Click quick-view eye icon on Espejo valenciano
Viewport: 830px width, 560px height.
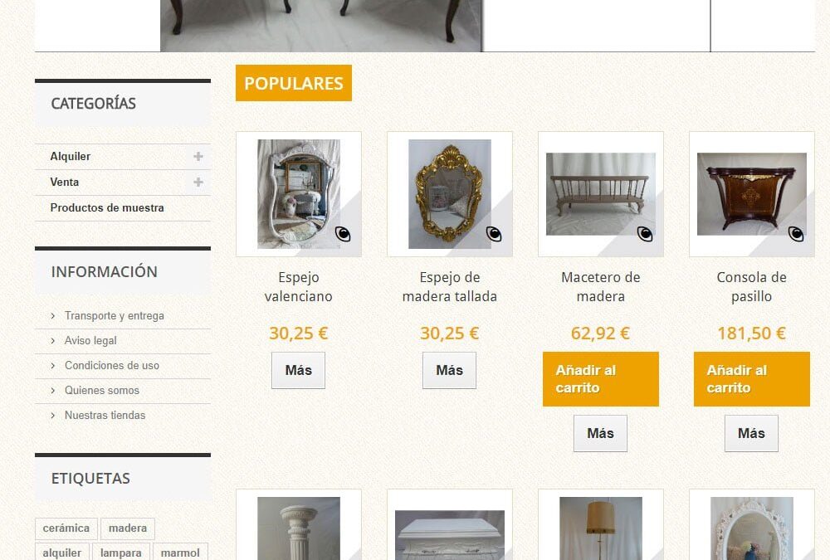[x=343, y=233]
